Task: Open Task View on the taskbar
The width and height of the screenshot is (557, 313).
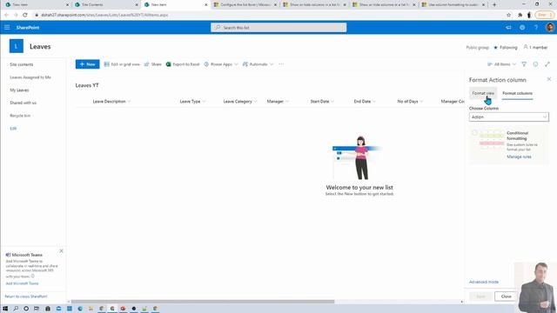Action: (x=37, y=309)
